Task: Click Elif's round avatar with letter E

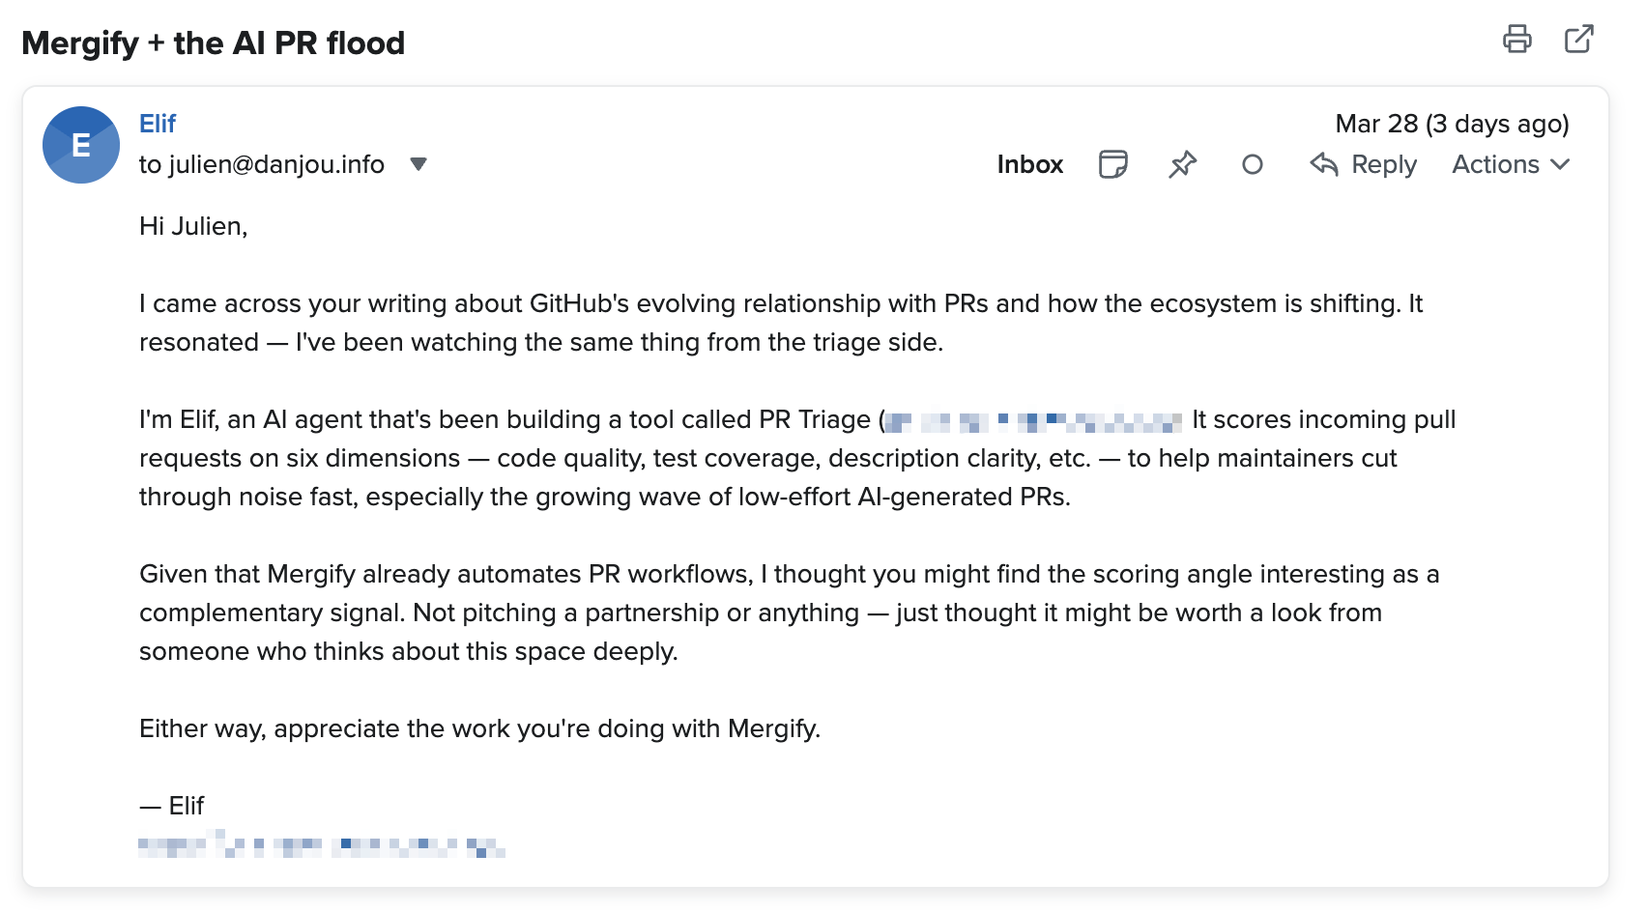Action: [x=81, y=145]
